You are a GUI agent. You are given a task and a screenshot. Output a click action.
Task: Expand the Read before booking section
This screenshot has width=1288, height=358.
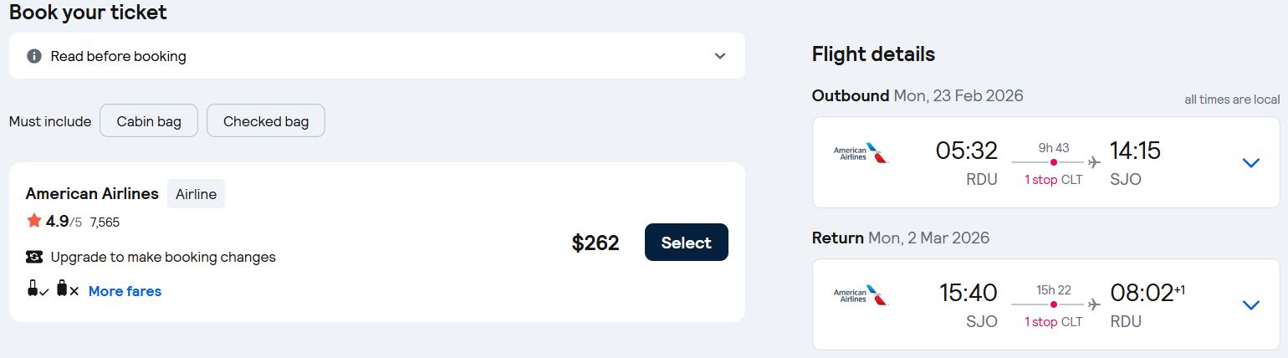(720, 56)
